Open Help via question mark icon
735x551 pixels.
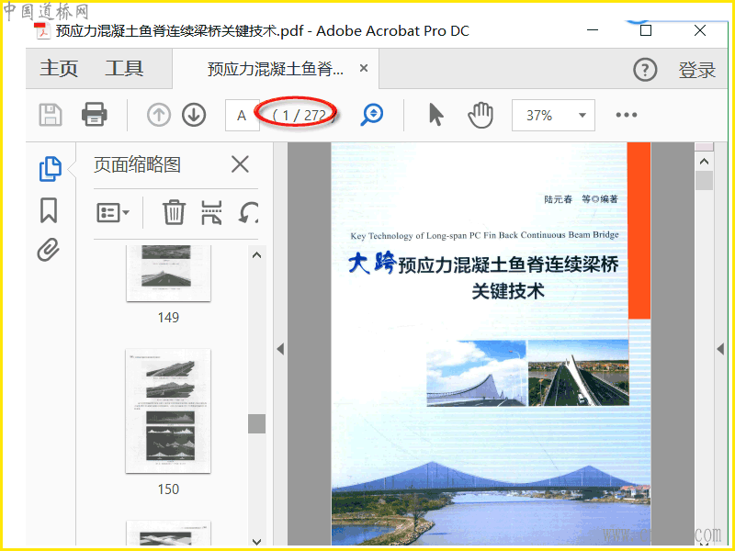tap(645, 70)
